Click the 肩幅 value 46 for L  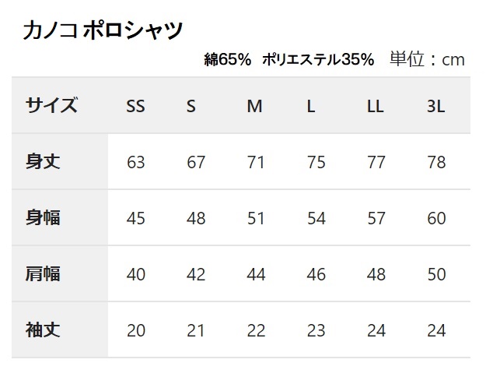click(x=316, y=274)
